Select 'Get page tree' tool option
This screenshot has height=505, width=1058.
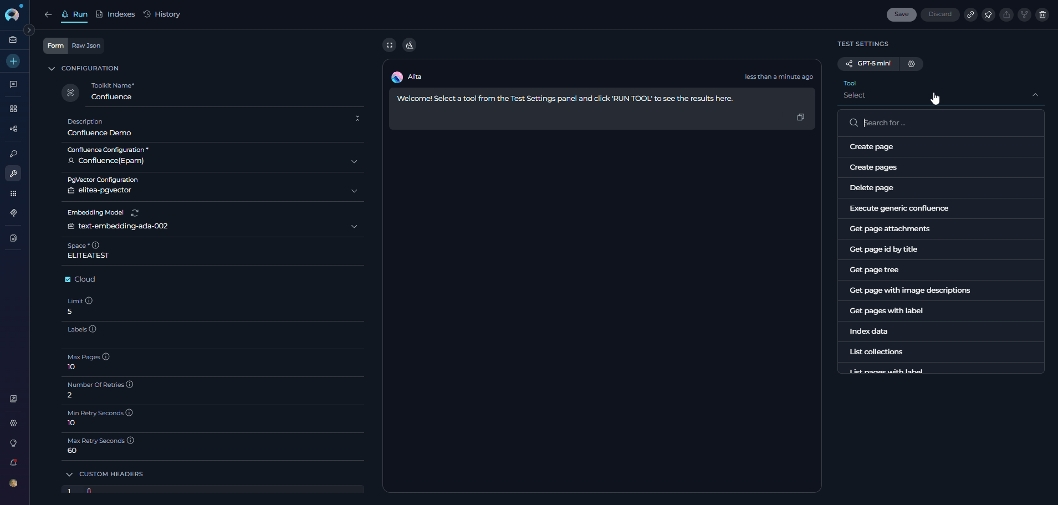click(874, 270)
